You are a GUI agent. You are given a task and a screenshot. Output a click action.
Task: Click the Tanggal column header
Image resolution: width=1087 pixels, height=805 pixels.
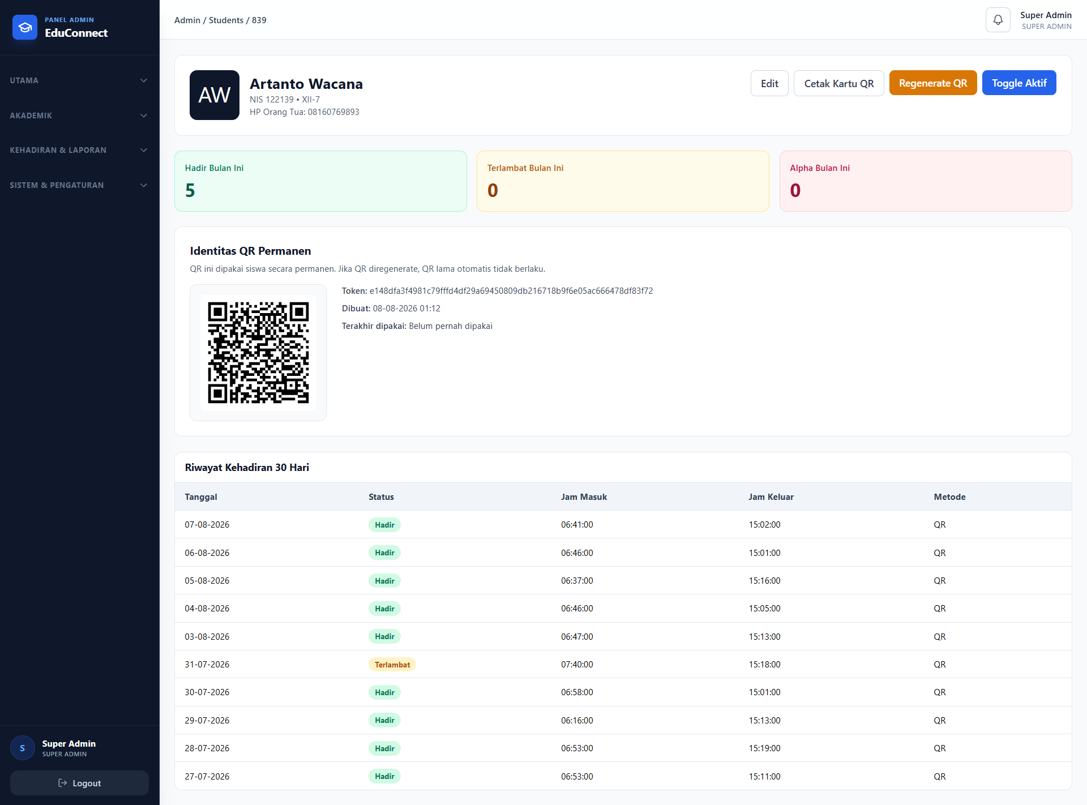click(x=201, y=496)
